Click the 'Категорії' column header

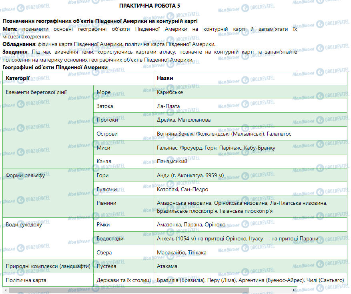pyautogui.click(x=18, y=78)
